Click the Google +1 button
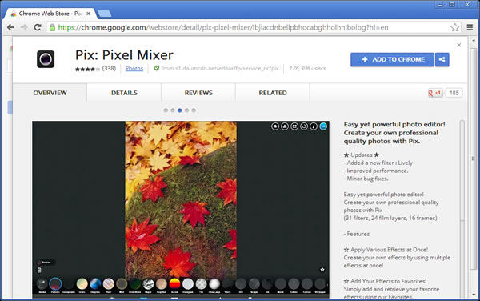Viewport: 480px width, 301px height. [435, 93]
